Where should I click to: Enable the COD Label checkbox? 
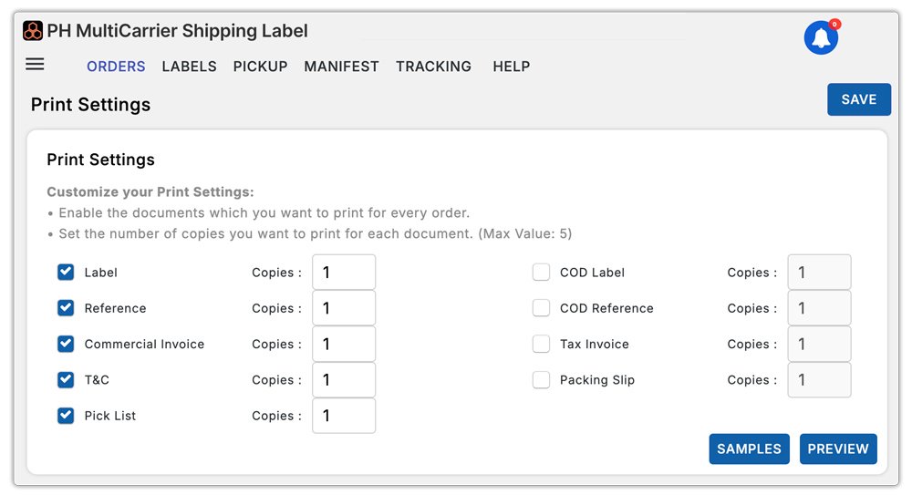pos(541,272)
